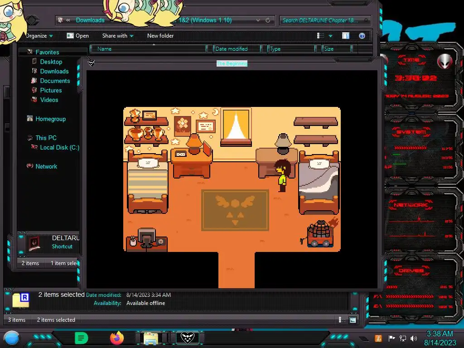This screenshot has width=464, height=348.
Task: Open Videos in the navigation pane
Action: coord(49,100)
